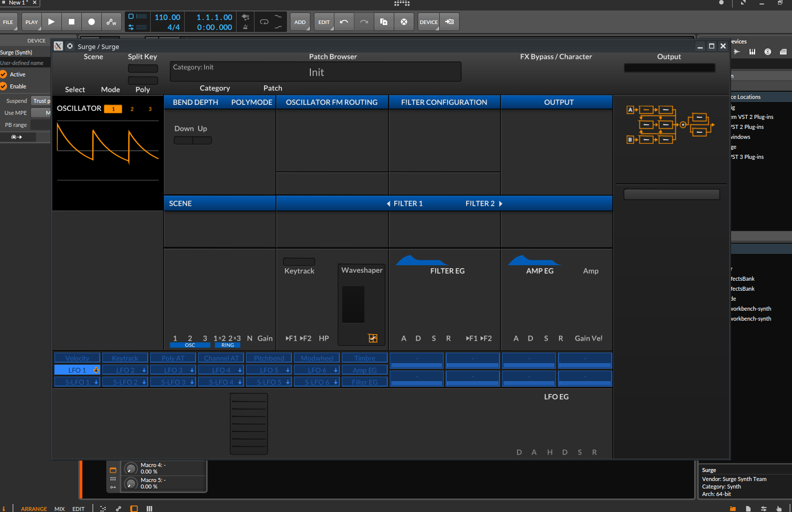Click the delete X circle icon
Screen dimensions: 792x512
tap(404, 22)
